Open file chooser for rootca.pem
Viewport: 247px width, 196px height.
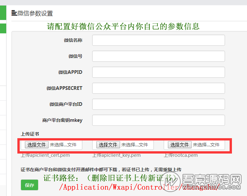pyautogui.click(x=180, y=145)
